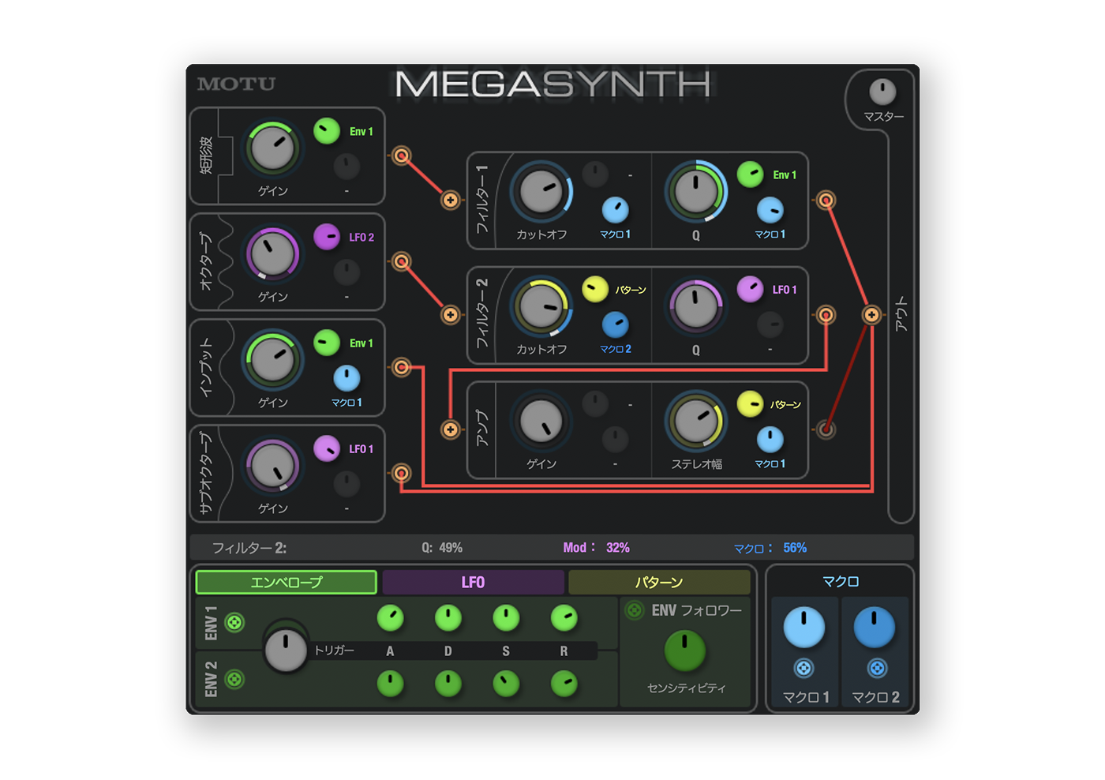Click the blue マクロ1 knob beside フィルター1 Q
The height and width of the screenshot is (780, 1105).
pyautogui.click(x=770, y=210)
